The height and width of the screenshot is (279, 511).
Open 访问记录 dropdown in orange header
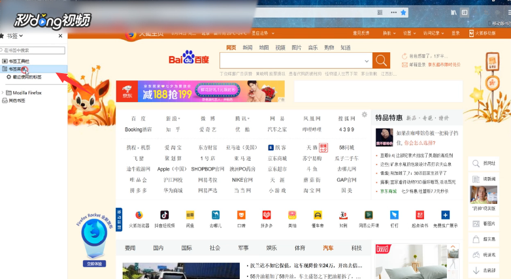pos(433,33)
